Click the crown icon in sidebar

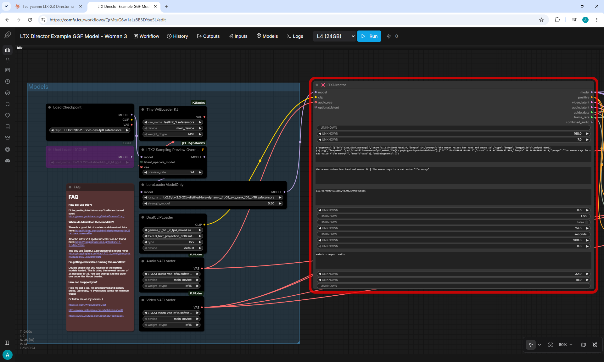[8, 138]
